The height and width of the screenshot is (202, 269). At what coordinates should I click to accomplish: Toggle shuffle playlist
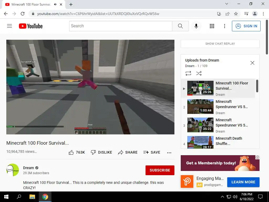click(x=199, y=73)
